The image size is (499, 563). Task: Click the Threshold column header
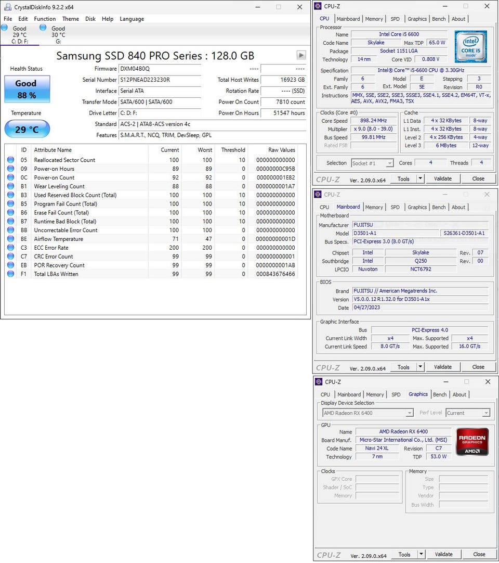pyautogui.click(x=233, y=150)
